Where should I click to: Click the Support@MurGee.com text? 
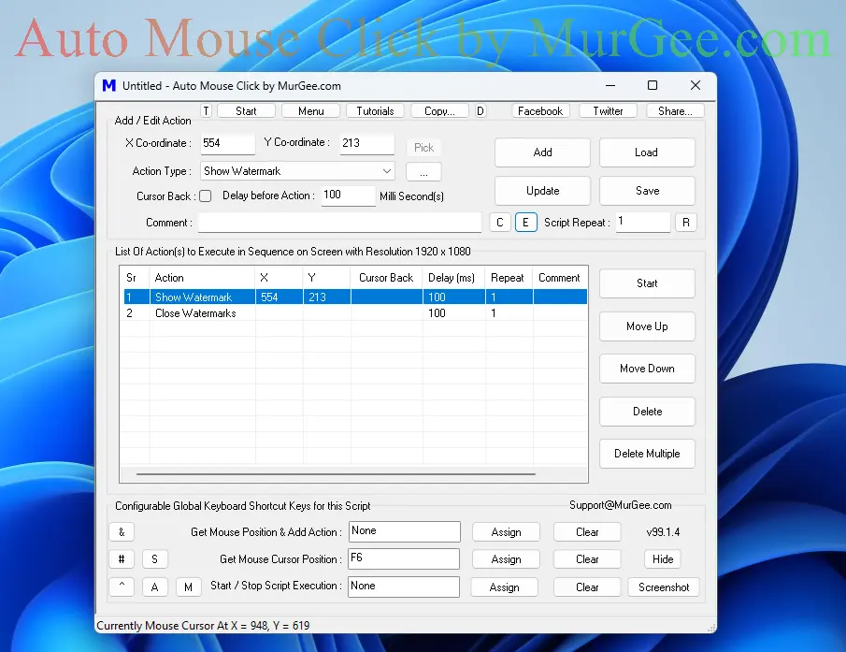(x=621, y=505)
